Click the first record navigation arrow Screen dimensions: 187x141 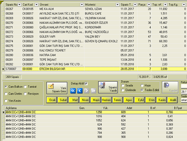coord(73,91)
